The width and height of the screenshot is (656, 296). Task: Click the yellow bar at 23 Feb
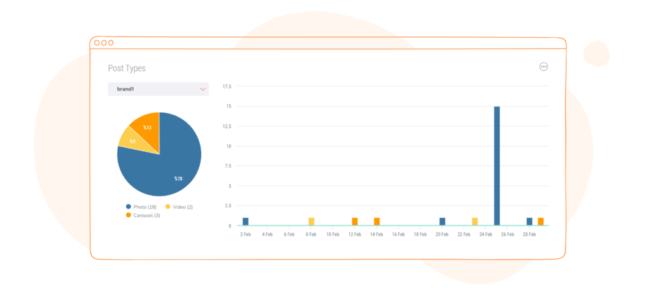point(475,222)
